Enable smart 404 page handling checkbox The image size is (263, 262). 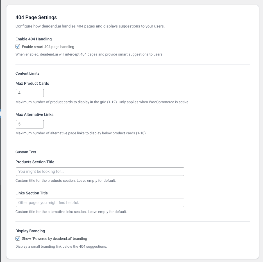tap(17, 46)
